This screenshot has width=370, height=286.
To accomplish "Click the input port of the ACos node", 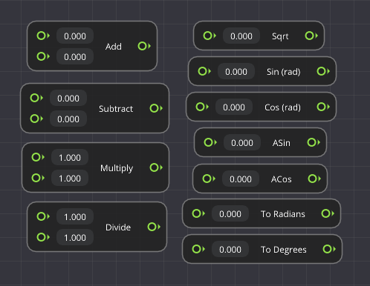I will tap(209, 179).
